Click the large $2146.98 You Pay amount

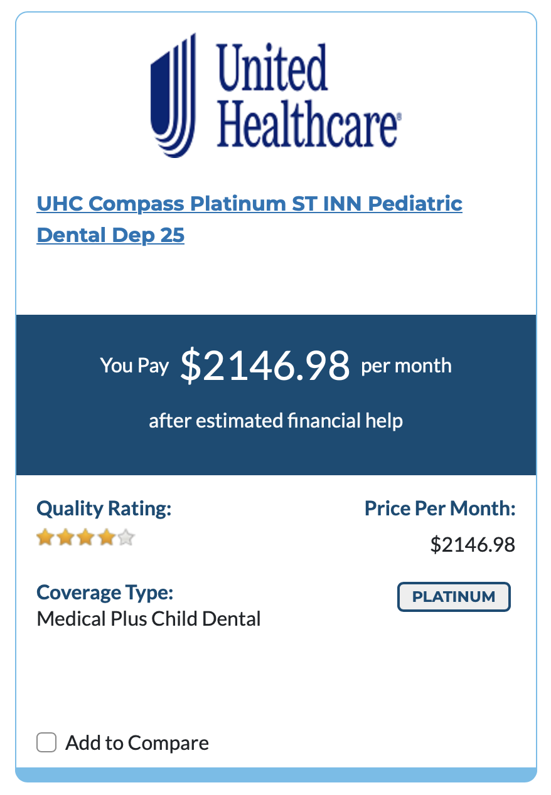click(x=264, y=366)
